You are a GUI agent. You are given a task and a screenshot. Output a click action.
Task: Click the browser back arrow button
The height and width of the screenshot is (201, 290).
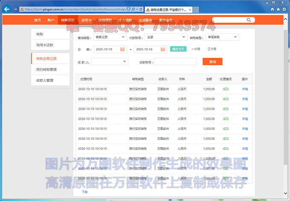(x=7, y=9)
